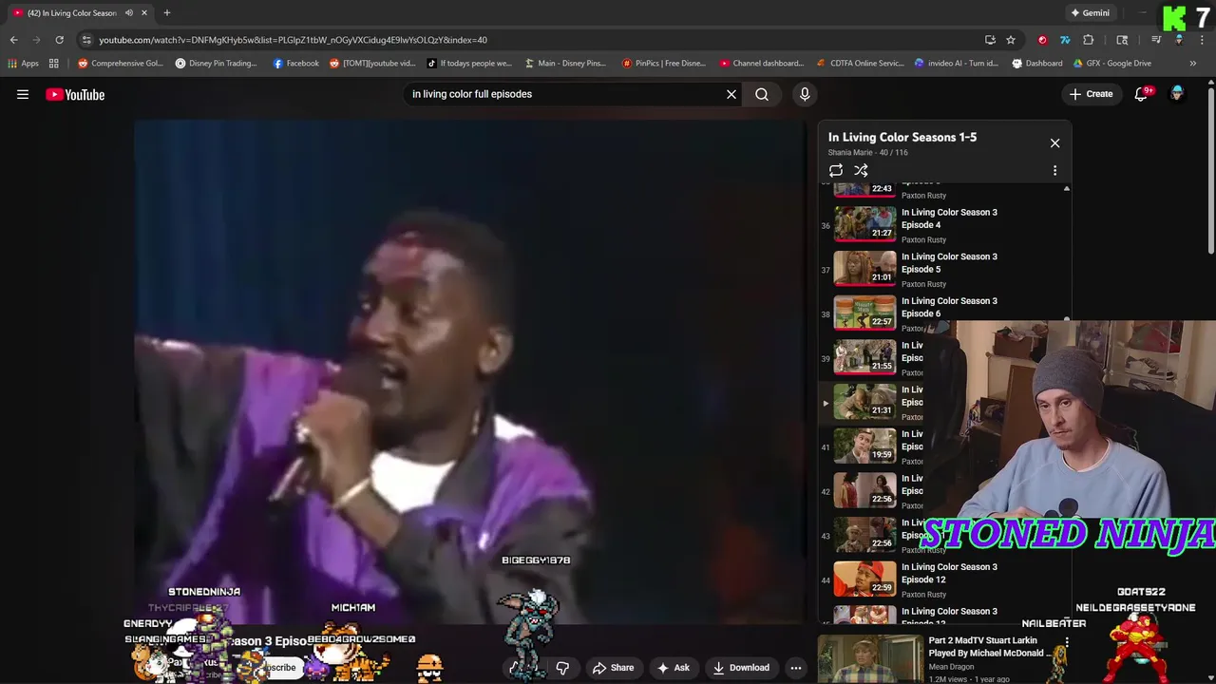Click the playlist scrollbar up arrow
Image resolution: width=1216 pixels, height=684 pixels.
(1066, 189)
